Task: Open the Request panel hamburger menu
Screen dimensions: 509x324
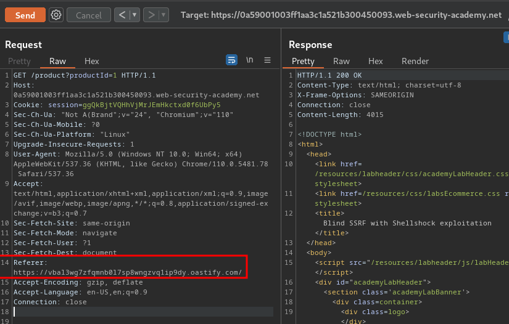Action: [268, 60]
